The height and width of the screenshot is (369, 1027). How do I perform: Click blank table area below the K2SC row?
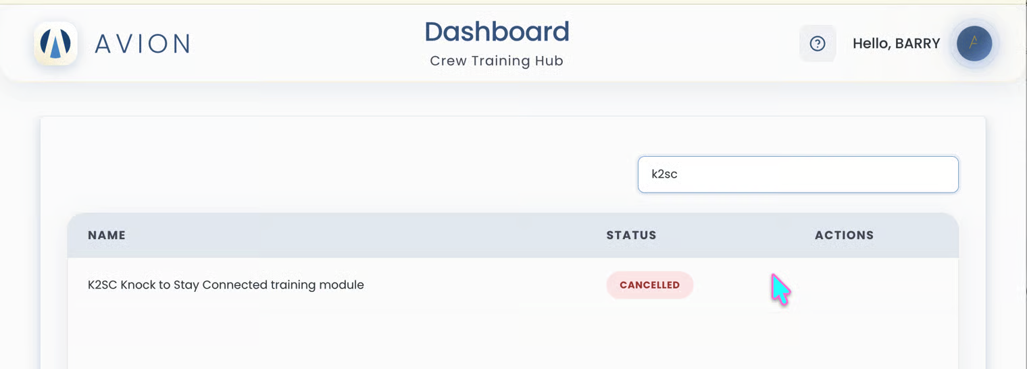coord(513,340)
